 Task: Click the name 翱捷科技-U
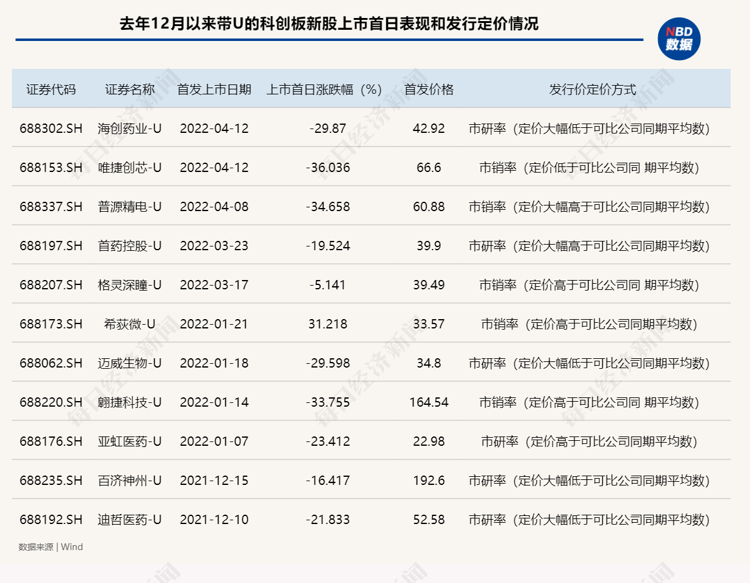pyautogui.click(x=130, y=402)
